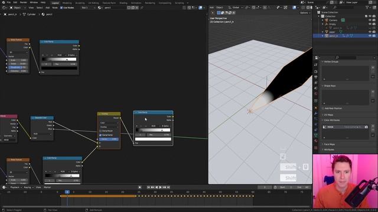Open the Render menu
The width and height of the screenshot is (378, 212).
point(24,2)
